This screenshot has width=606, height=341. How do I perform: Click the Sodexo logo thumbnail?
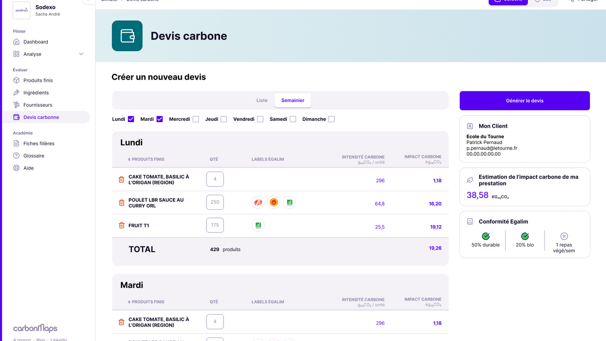(x=21, y=10)
